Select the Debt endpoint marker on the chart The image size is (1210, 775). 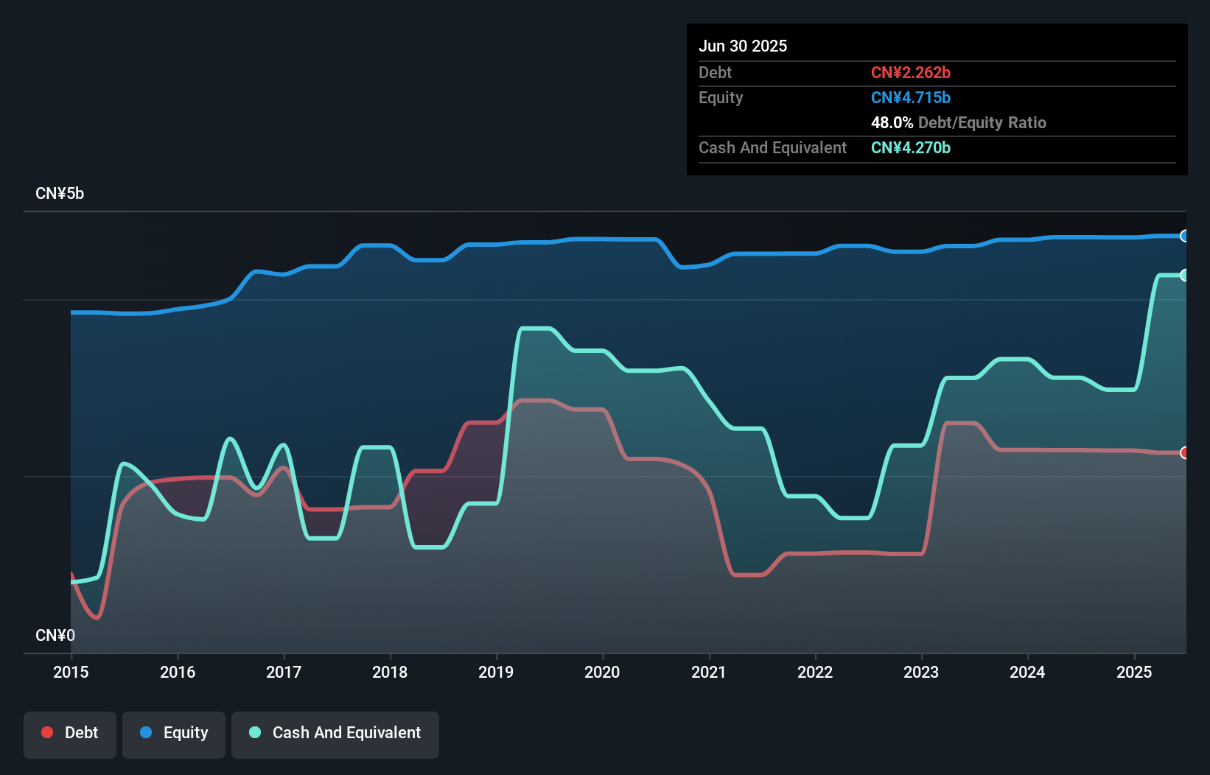click(1184, 453)
